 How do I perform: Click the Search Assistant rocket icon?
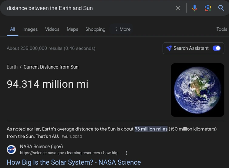coord(169,48)
